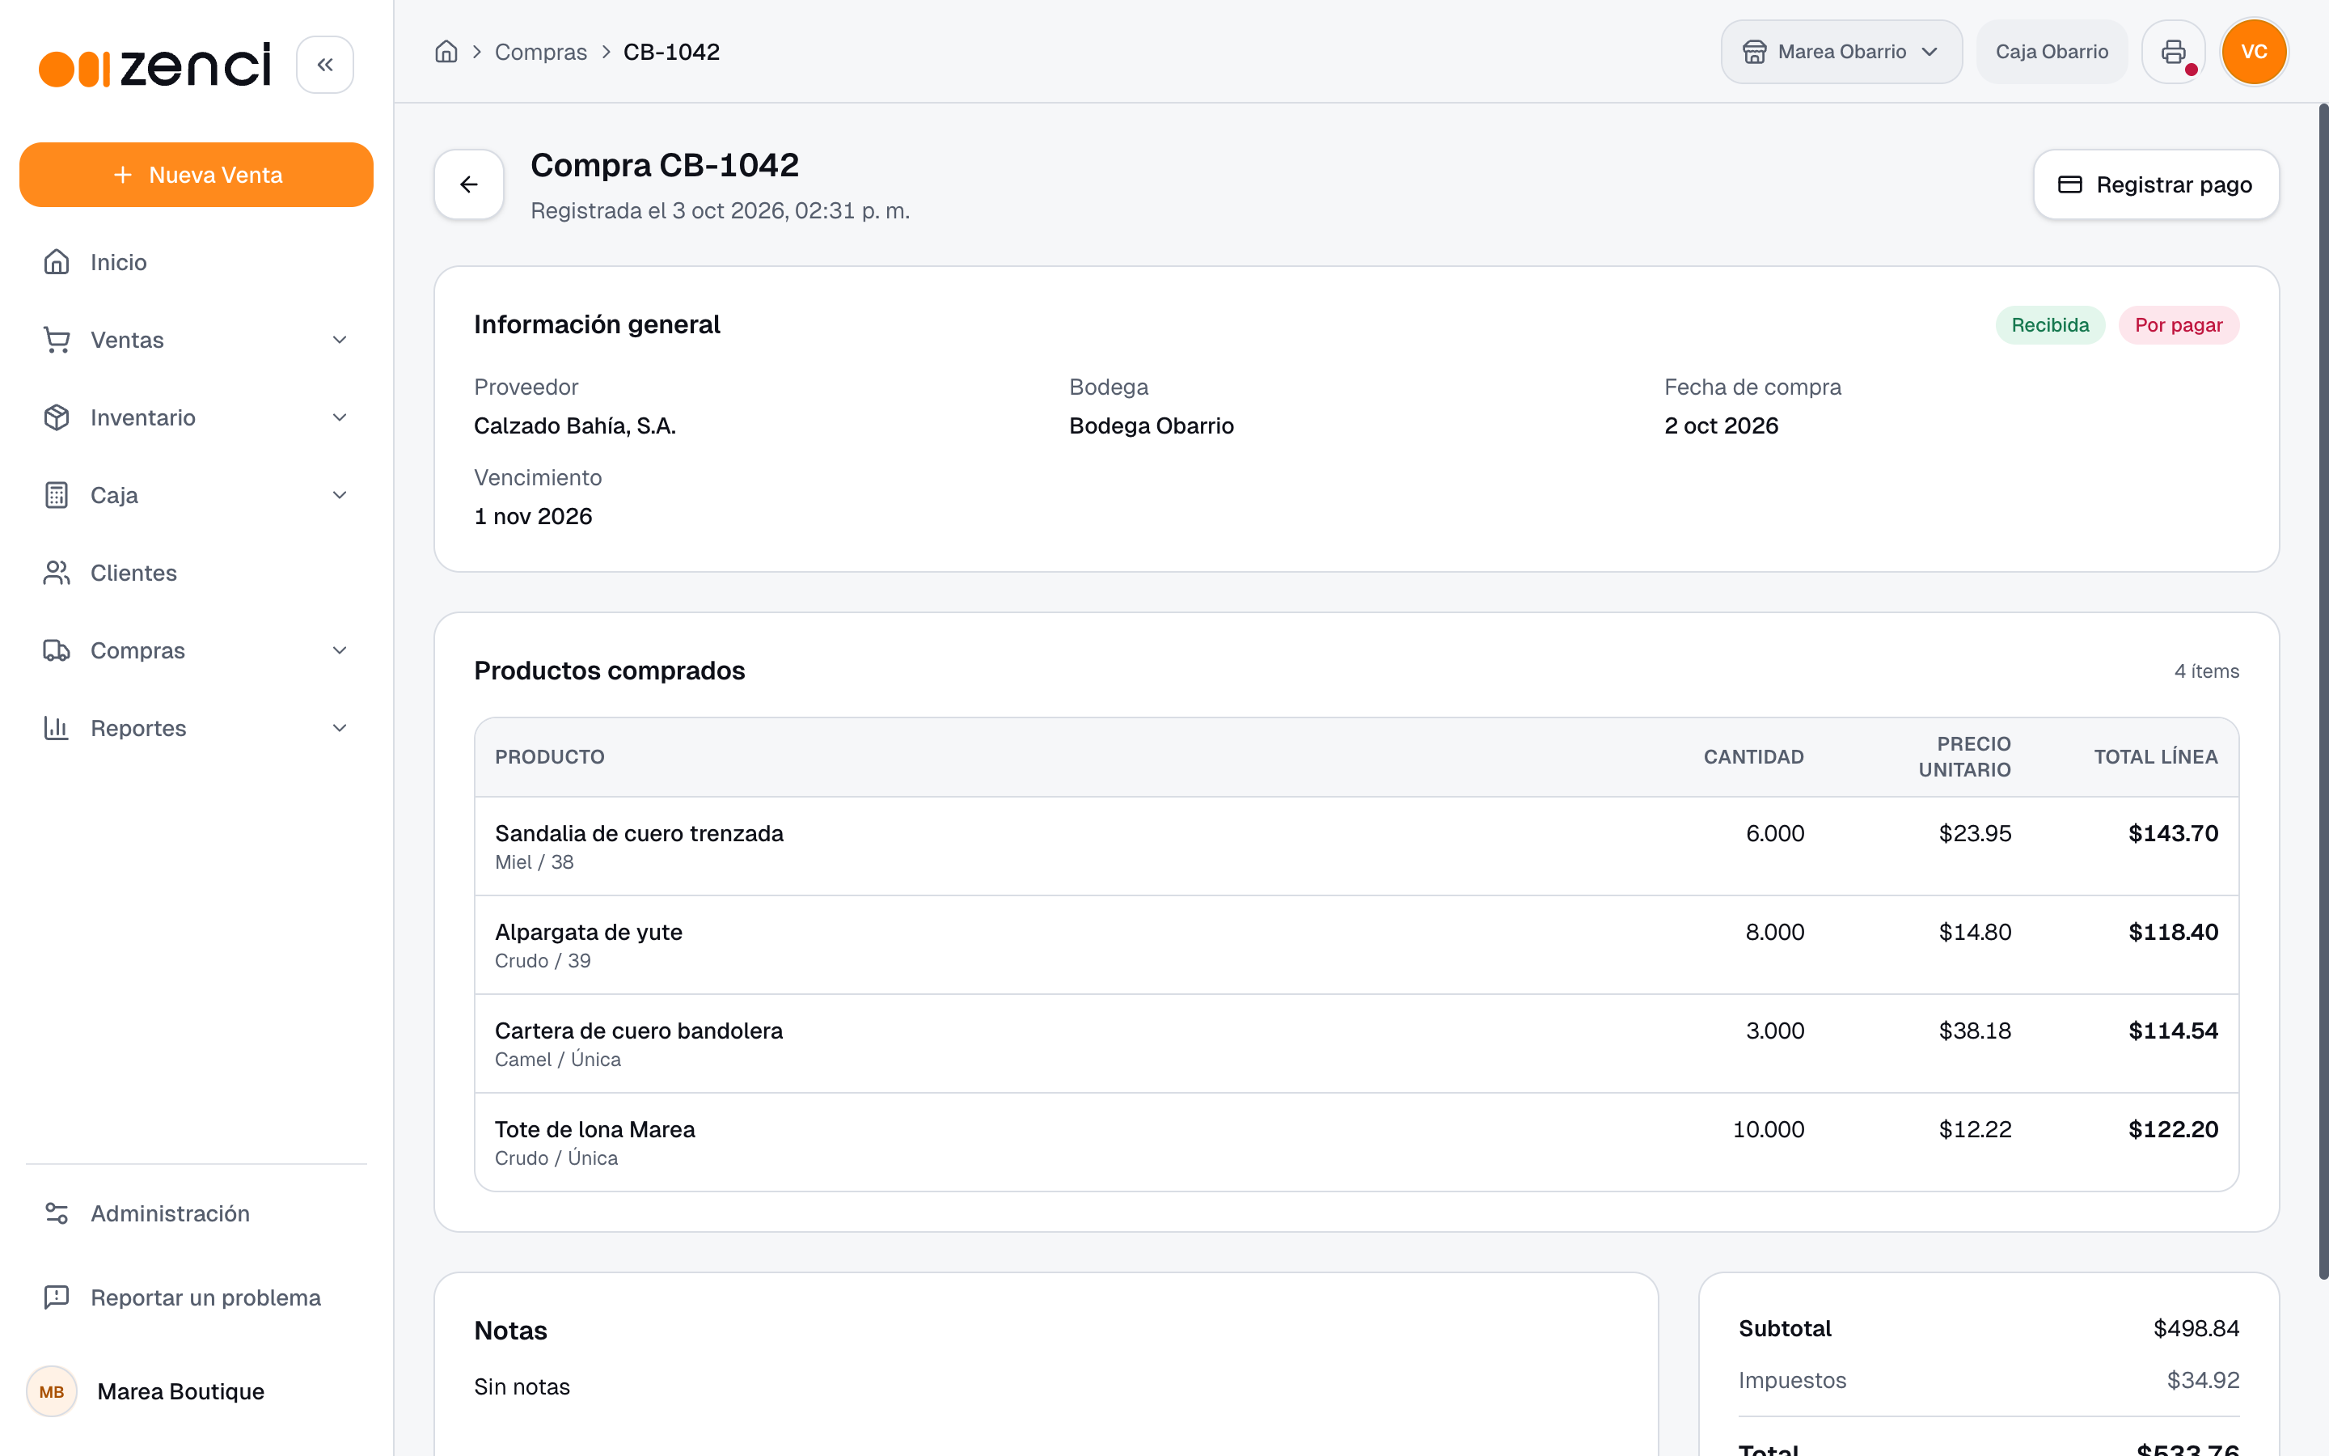Open the Clientes menu item
The height and width of the screenshot is (1456, 2329).
click(197, 573)
